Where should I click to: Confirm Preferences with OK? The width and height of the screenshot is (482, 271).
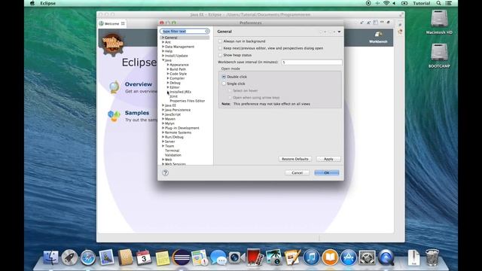click(x=327, y=172)
